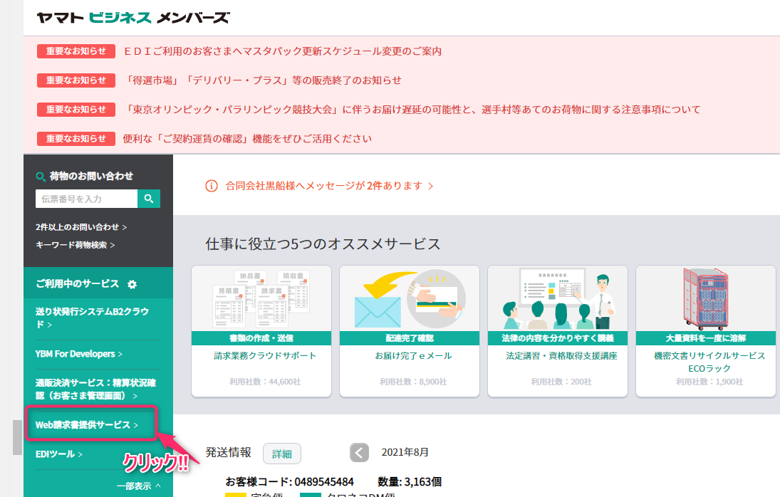Click the 2021年8月 month label

coord(405,452)
